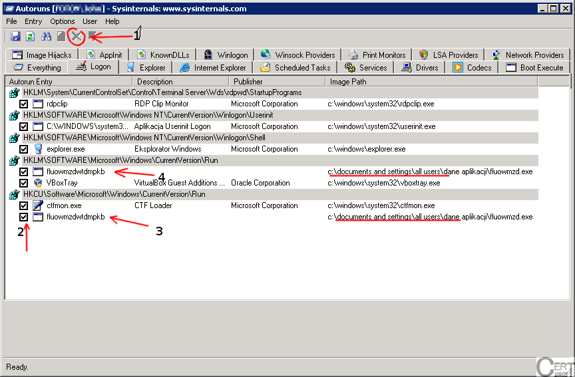Click the ctfmon.exe entry icon
The image size is (575, 377).
(x=38, y=205)
